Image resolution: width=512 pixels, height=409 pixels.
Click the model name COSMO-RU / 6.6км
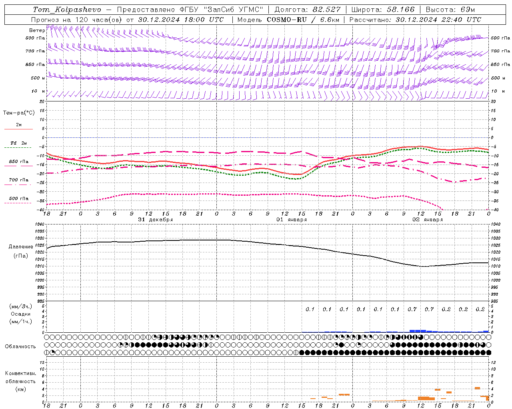303,20
